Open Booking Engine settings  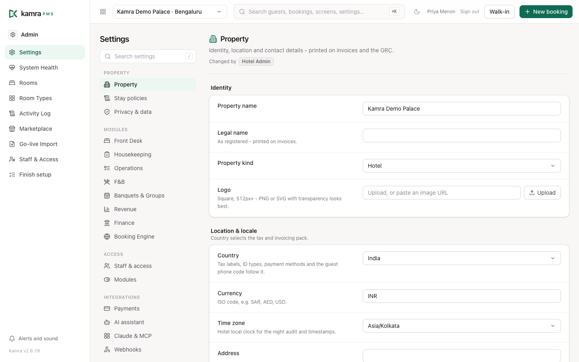pyautogui.click(x=148, y=237)
